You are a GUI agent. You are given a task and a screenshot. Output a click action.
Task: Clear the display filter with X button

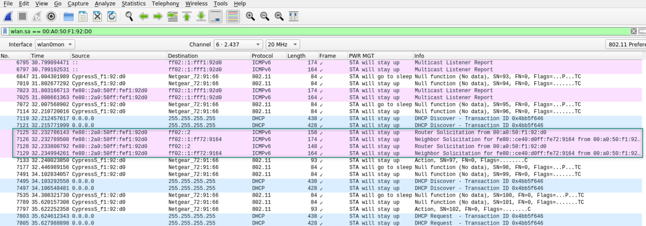(x=633, y=31)
